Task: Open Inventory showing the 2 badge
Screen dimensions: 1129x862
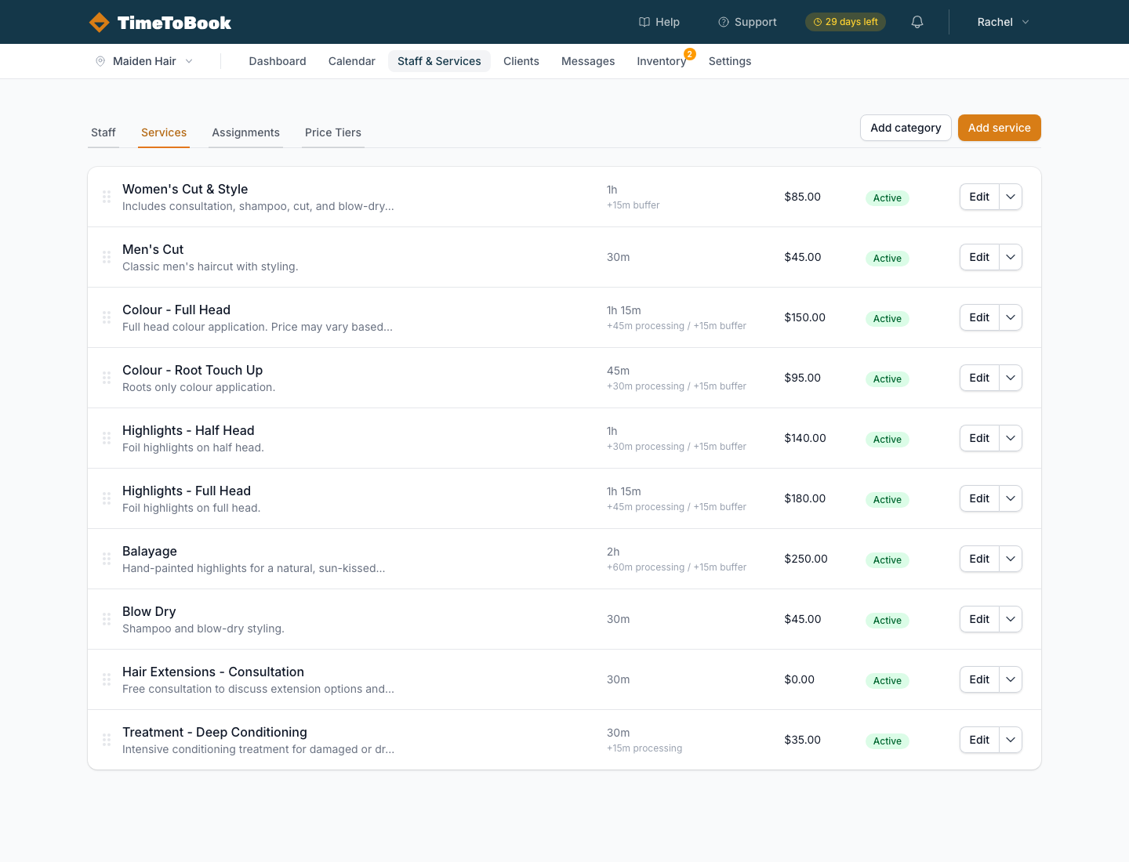Action: point(662,61)
